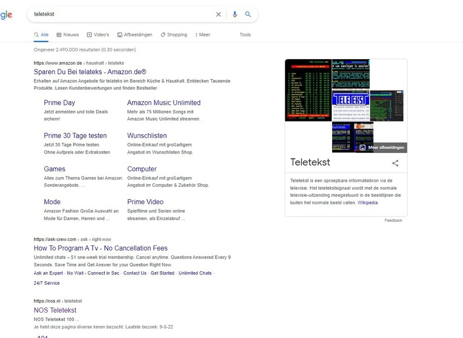Open the Mode sitelink
463x338 pixels.
pyautogui.click(x=52, y=202)
